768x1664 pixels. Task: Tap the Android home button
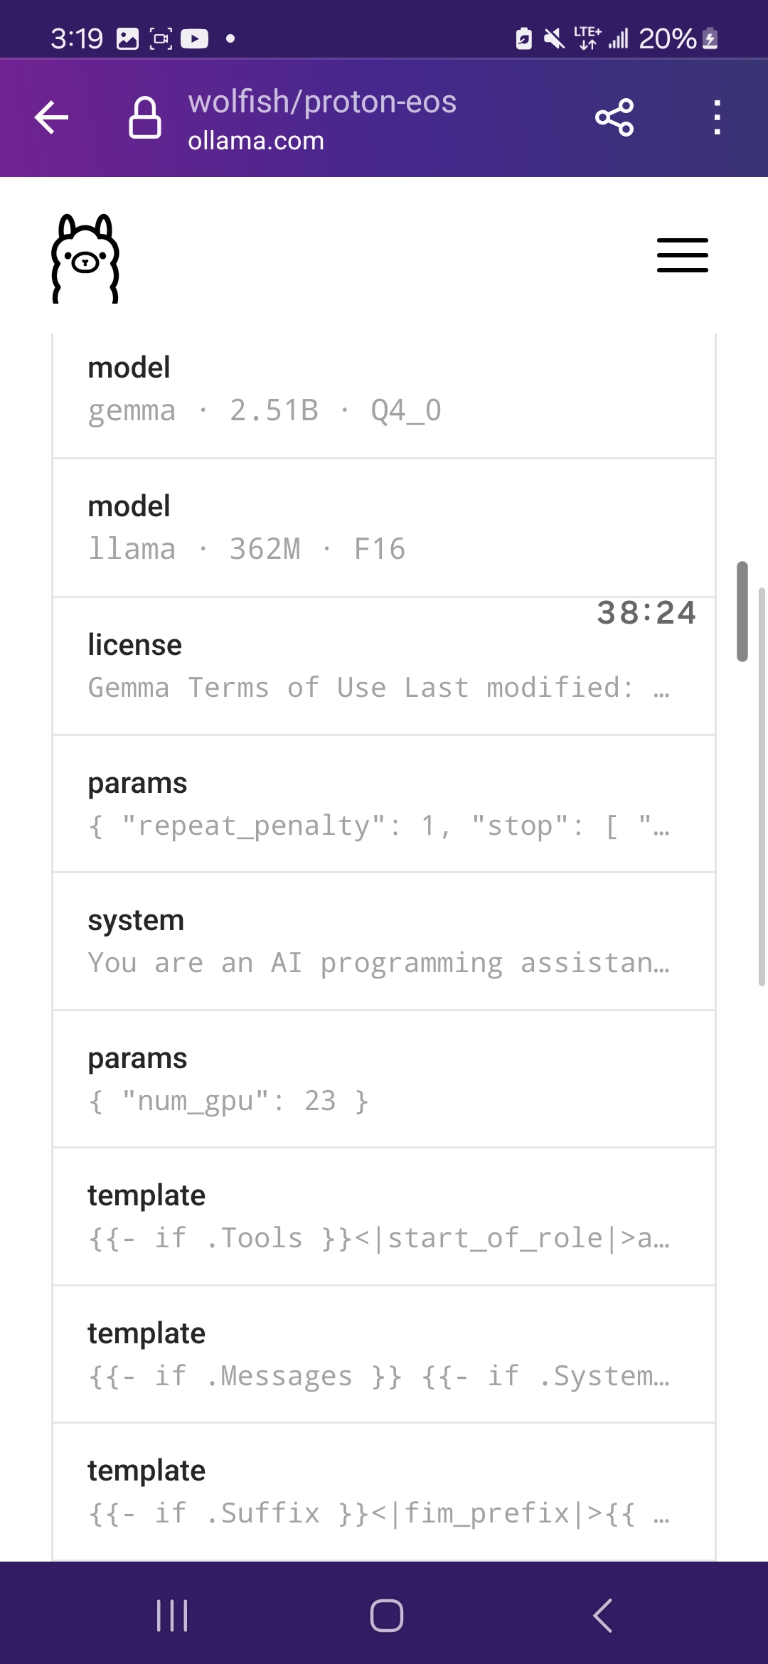(386, 1615)
